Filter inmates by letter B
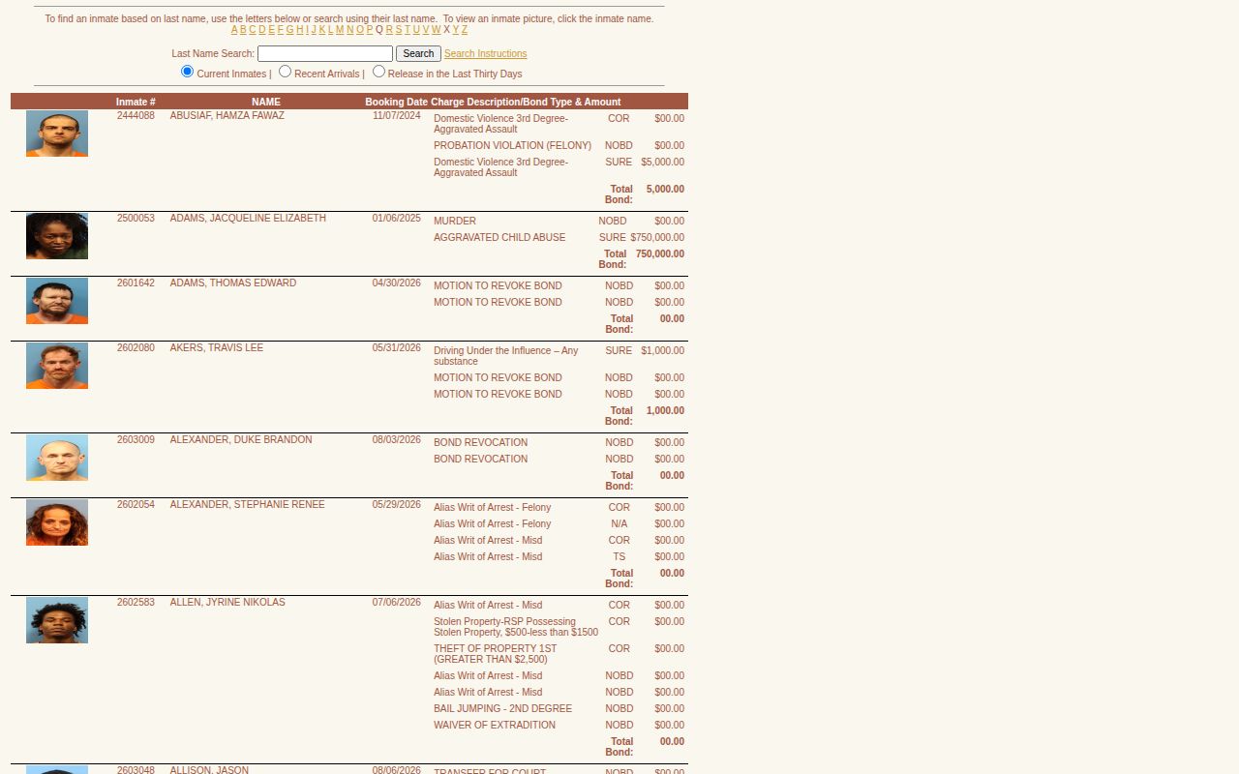 click(x=243, y=30)
